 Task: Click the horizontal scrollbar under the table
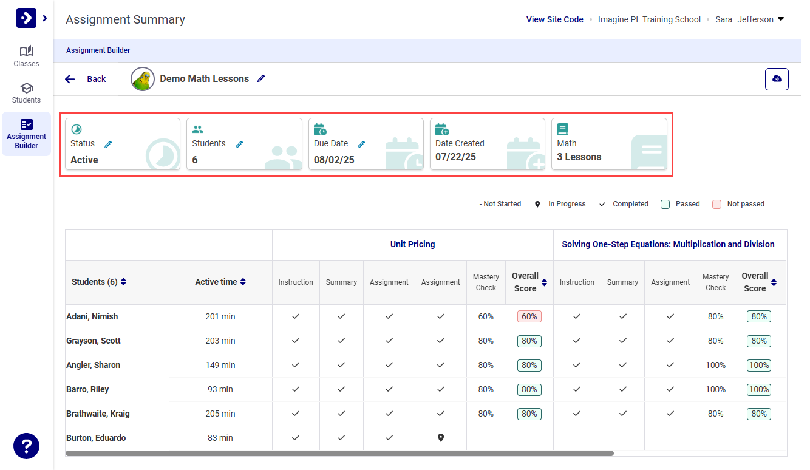coord(339,453)
